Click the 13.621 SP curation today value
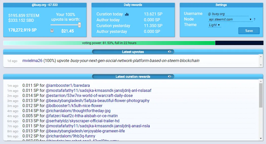This screenshot has width=266, height=144. pos(153,14)
